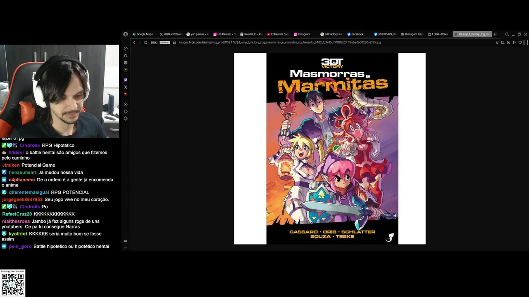Go back to the previous page
The width and height of the screenshot is (529, 297).
pyautogui.click(x=134, y=42)
